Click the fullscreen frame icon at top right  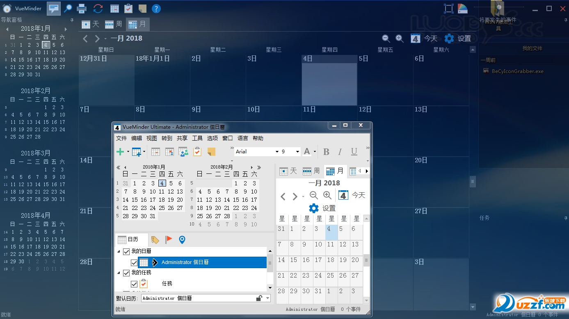coord(449,9)
